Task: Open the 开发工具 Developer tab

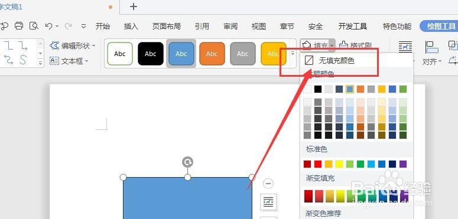Action: (x=353, y=26)
